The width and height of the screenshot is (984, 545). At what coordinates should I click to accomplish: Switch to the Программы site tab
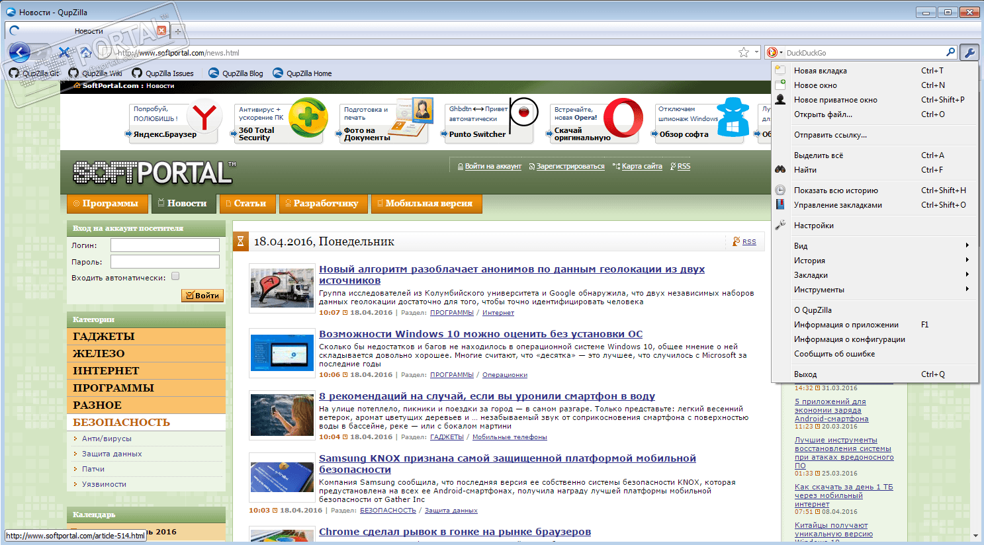pyautogui.click(x=107, y=204)
